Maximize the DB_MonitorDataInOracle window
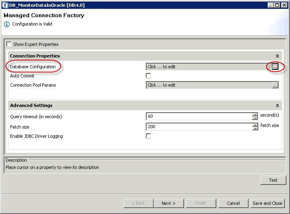This screenshot has height=214, width=290. (x=277, y=5)
